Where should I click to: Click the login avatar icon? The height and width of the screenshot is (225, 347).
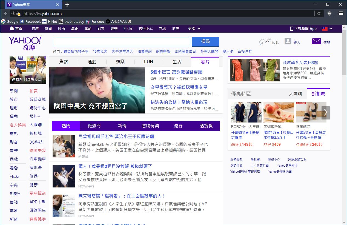coord(288,41)
